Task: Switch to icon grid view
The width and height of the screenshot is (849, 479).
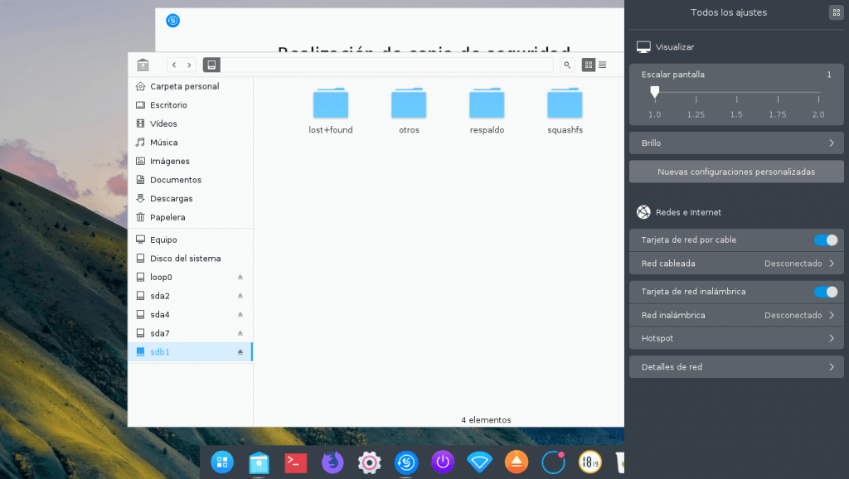Action: [x=589, y=65]
